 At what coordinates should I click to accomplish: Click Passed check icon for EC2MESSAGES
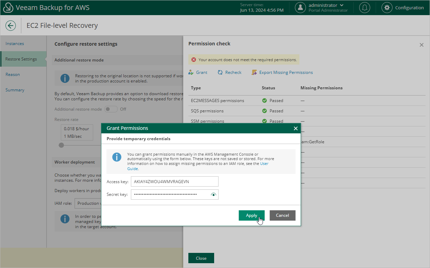[264, 101]
